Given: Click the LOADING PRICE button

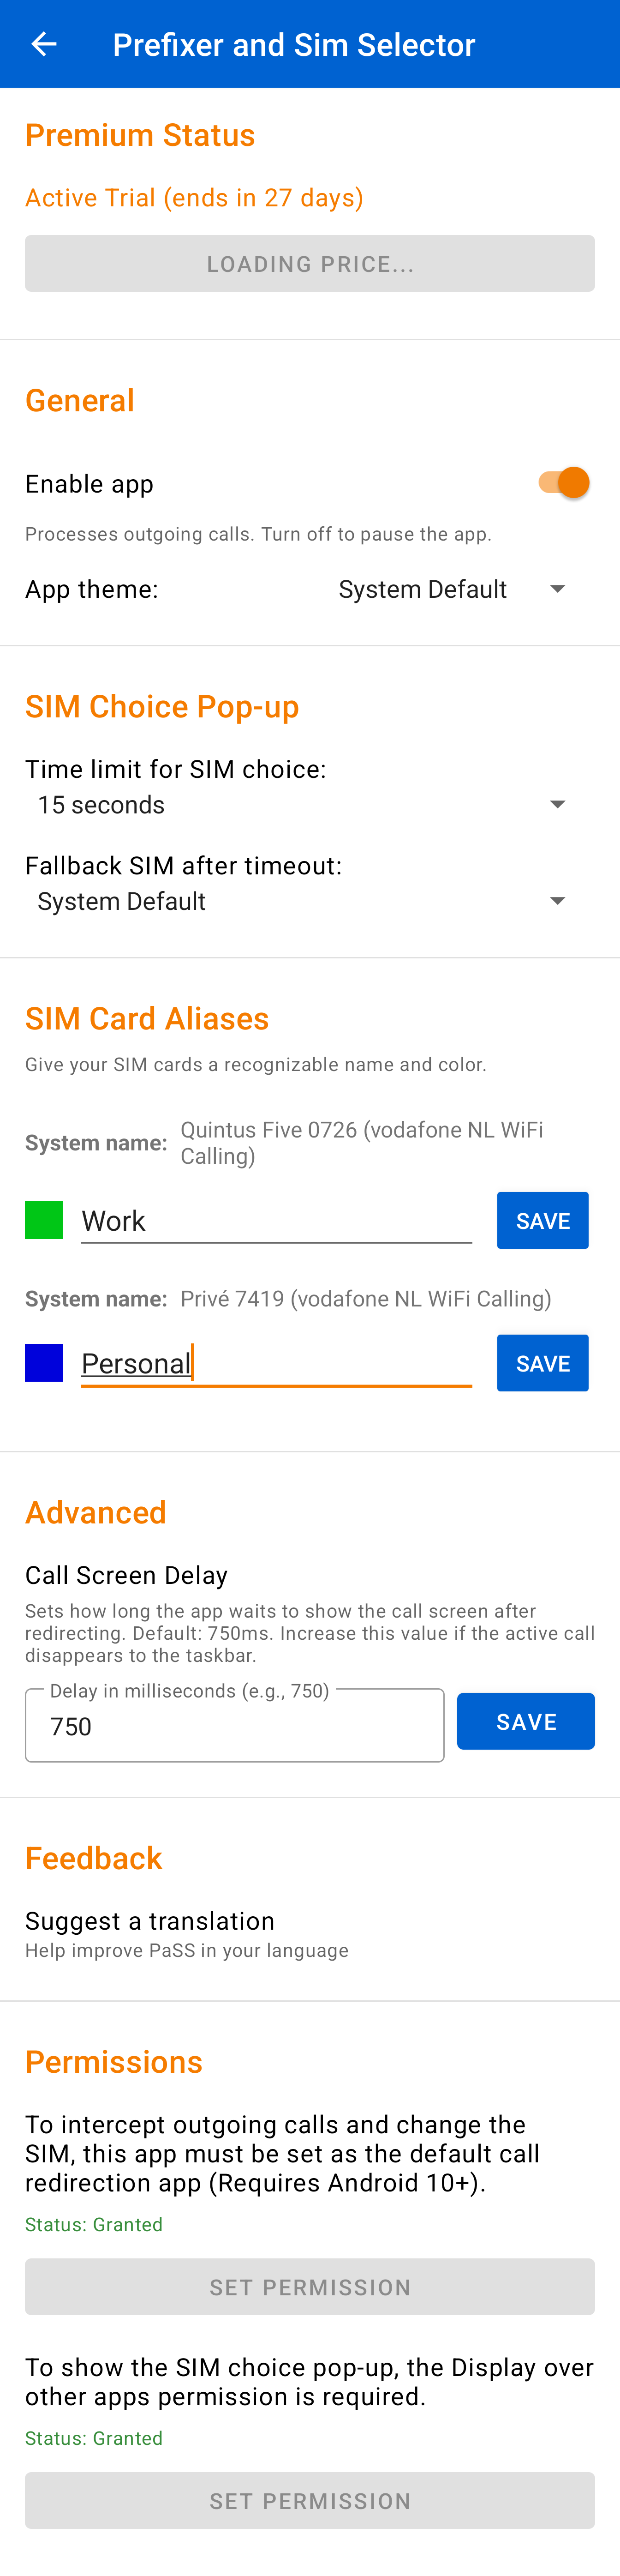Looking at the screenshot, I should tap(310, 263).
